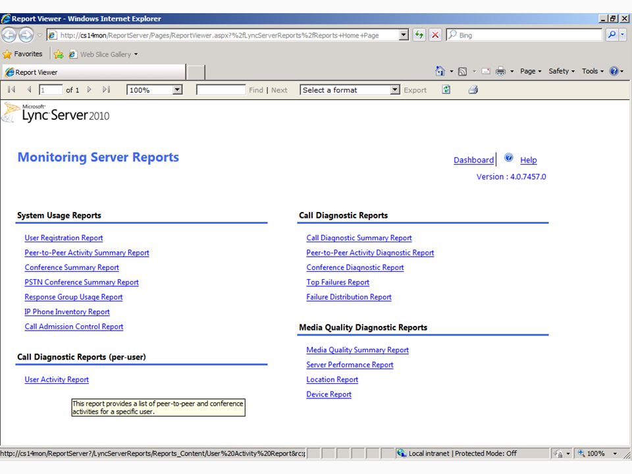This screenshot has height=474, width=632.
Task: Open Location Report link
Action: [332, 380]
